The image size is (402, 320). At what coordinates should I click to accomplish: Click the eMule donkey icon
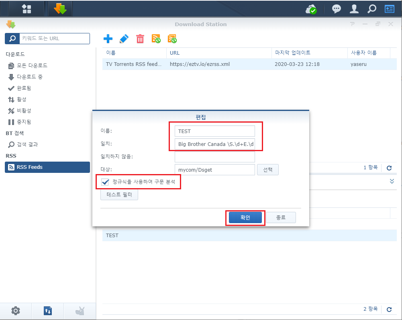[x=80, y=311]
